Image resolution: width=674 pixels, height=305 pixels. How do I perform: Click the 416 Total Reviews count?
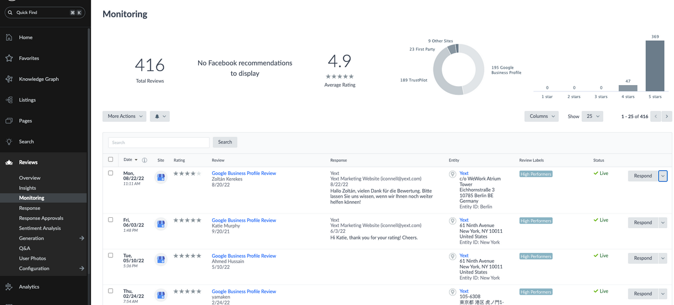coord(150,65)
